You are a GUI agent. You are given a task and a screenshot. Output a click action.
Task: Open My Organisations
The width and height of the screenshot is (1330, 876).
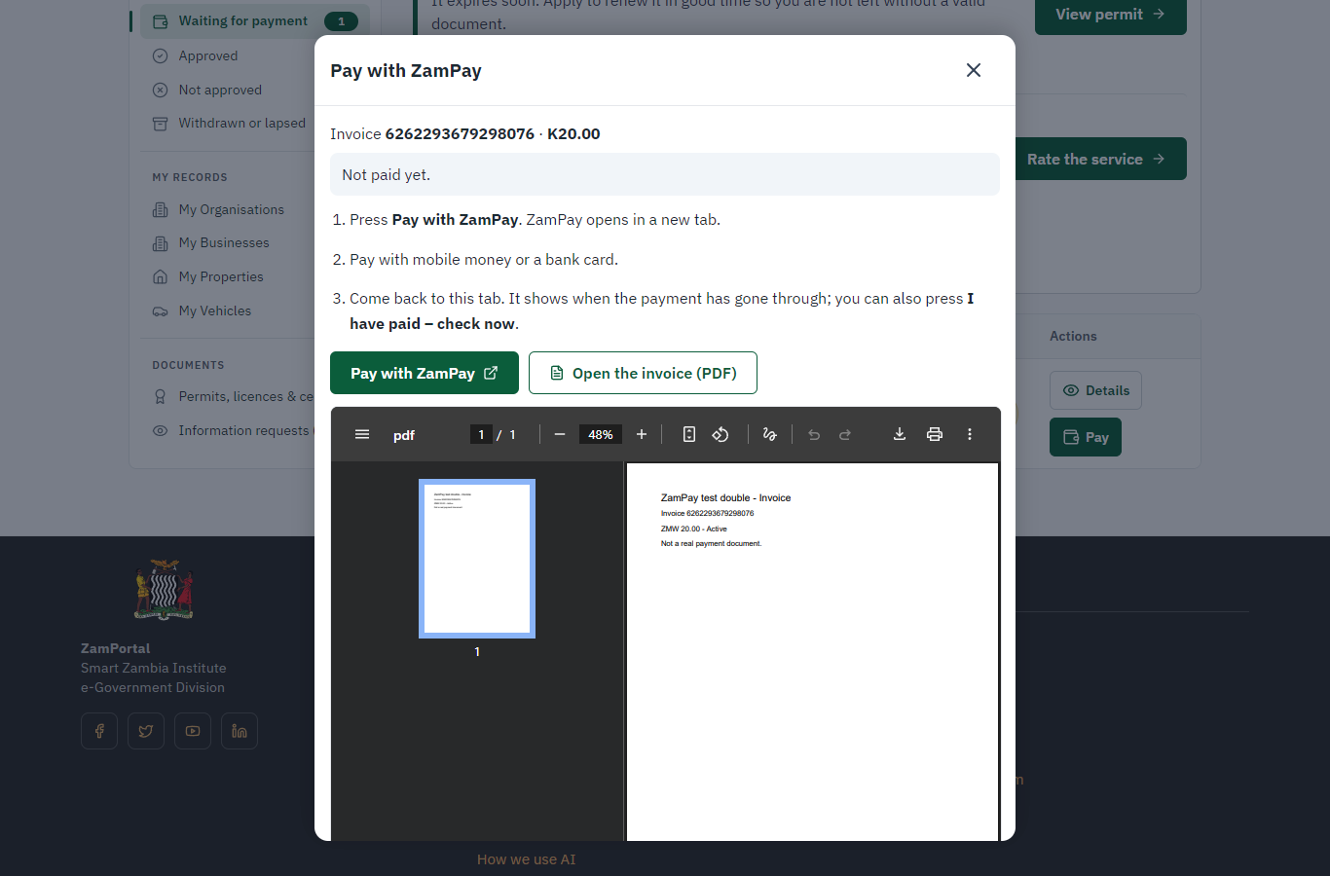coord(231,209)
